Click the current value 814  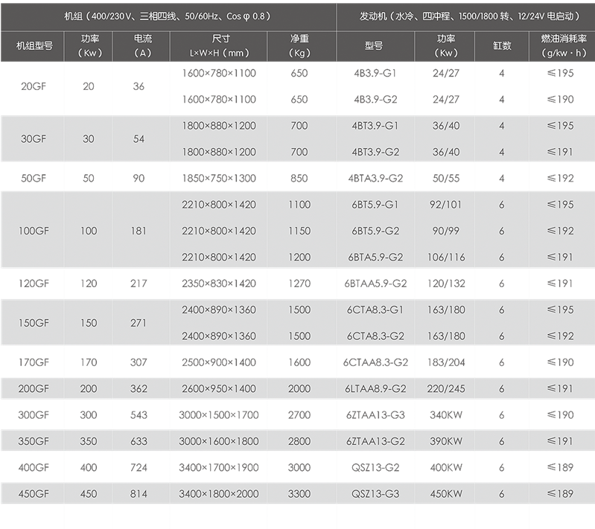pyautogui.click(x=139, y=494)
